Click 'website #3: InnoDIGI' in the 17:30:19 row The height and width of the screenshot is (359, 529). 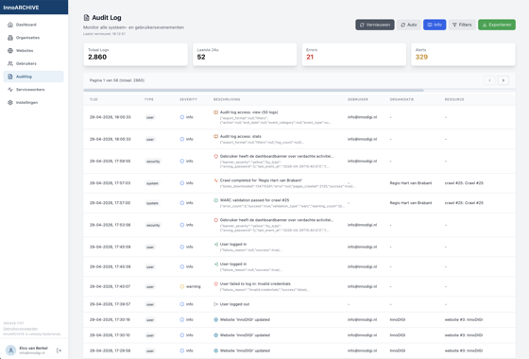(x=464, y=319)
